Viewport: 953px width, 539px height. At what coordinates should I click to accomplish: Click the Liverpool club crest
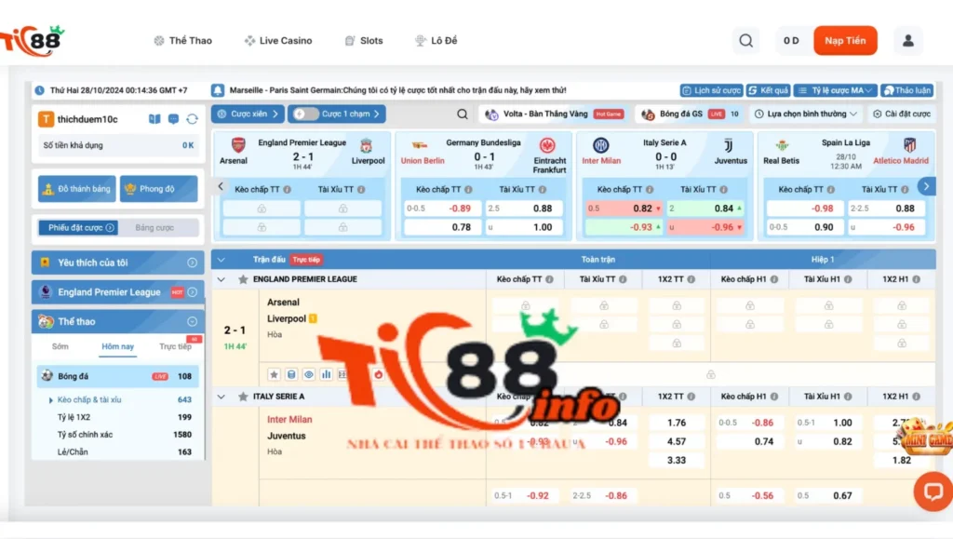coord(366,146)
